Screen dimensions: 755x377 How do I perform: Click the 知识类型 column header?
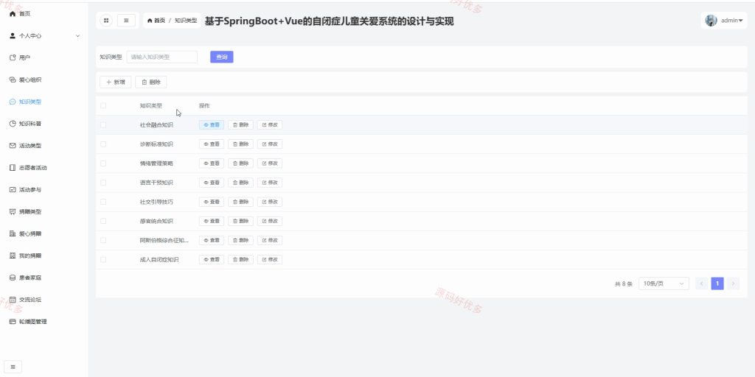151,106
